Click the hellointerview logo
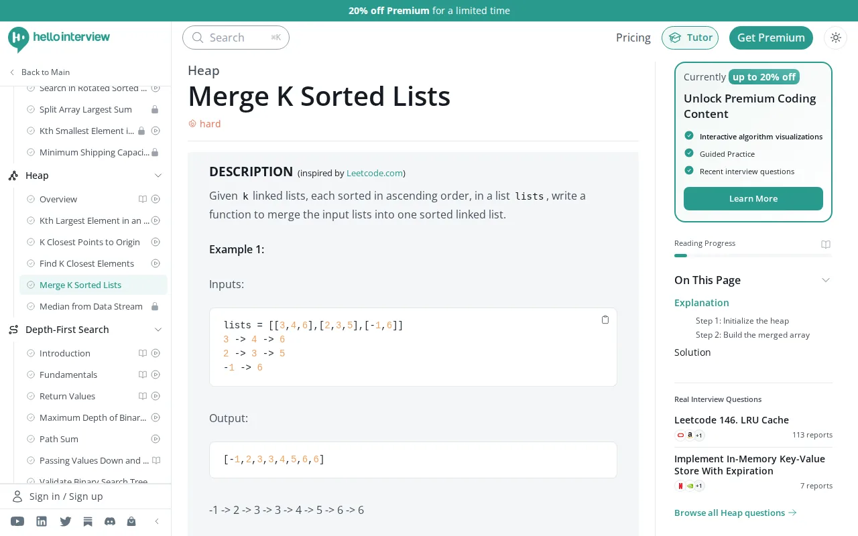858x536 pixels. (59, 38)
